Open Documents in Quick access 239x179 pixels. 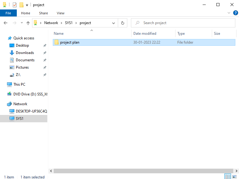click(25, 60)
